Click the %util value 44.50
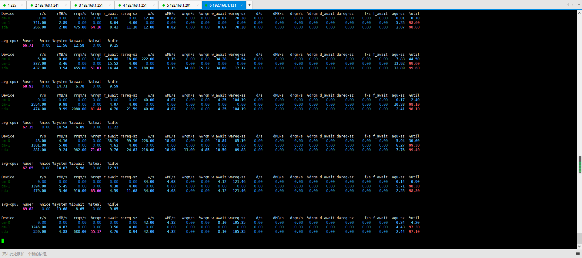582x258 pixels. tap(414, 59)
